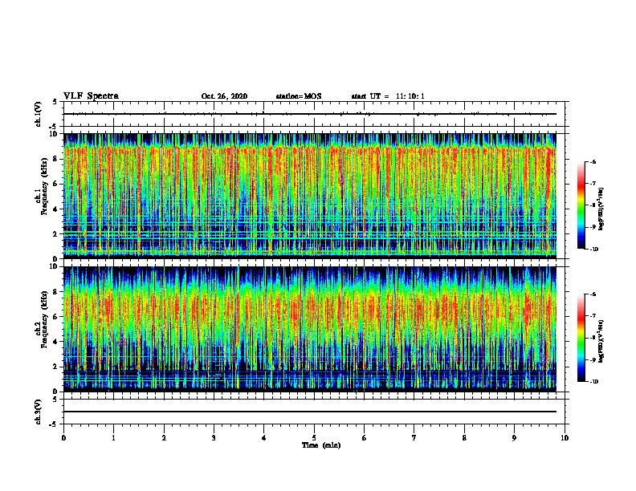Screen dimensions: 636x491
Task: Click time axis tick label "8"
Action: coord(464,438)
